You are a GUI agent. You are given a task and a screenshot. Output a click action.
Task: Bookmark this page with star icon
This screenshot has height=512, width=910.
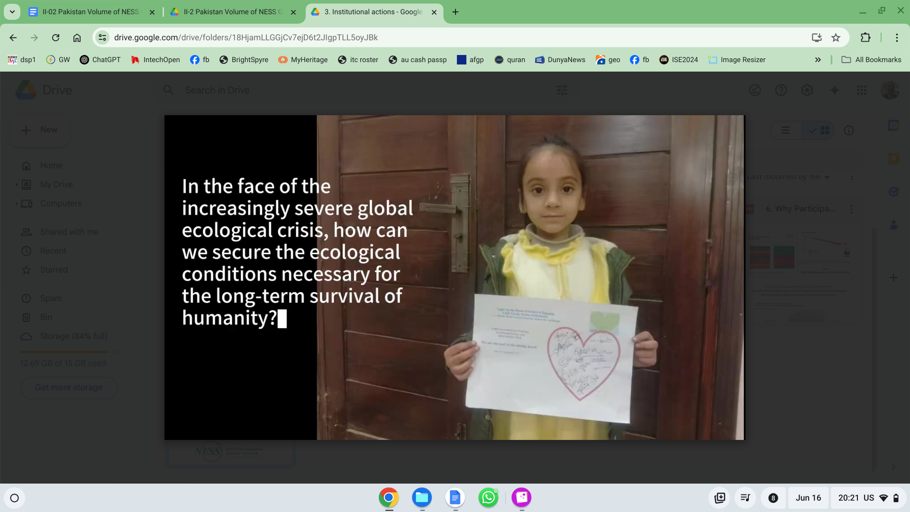(x=836, y=37)
